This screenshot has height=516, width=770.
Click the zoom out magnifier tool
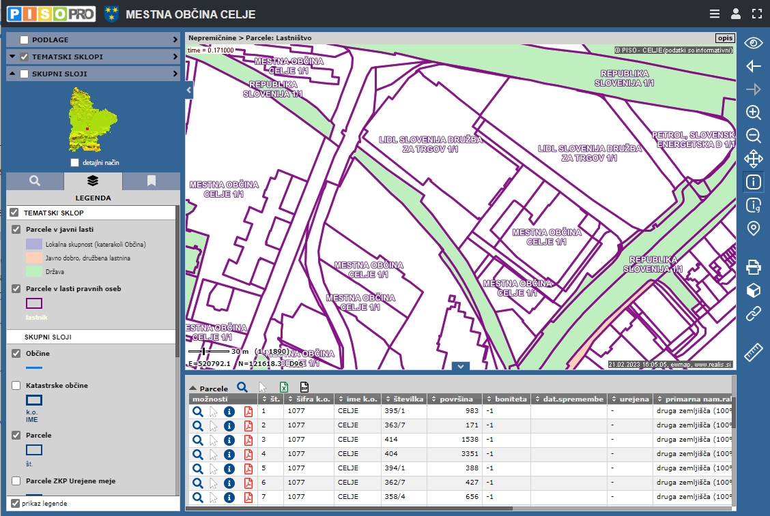pos(753,136)
